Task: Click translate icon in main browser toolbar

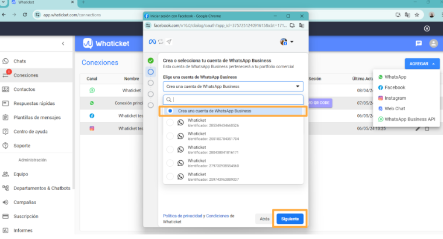Action: (x=407, y=15)
